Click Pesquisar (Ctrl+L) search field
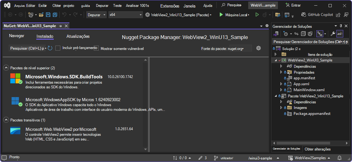 click(x=27, y=48)
